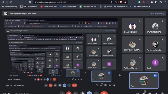Screen dimensions: 168x94
Task: Open the outer browser main menu
Action: click(x=165, y=2)
